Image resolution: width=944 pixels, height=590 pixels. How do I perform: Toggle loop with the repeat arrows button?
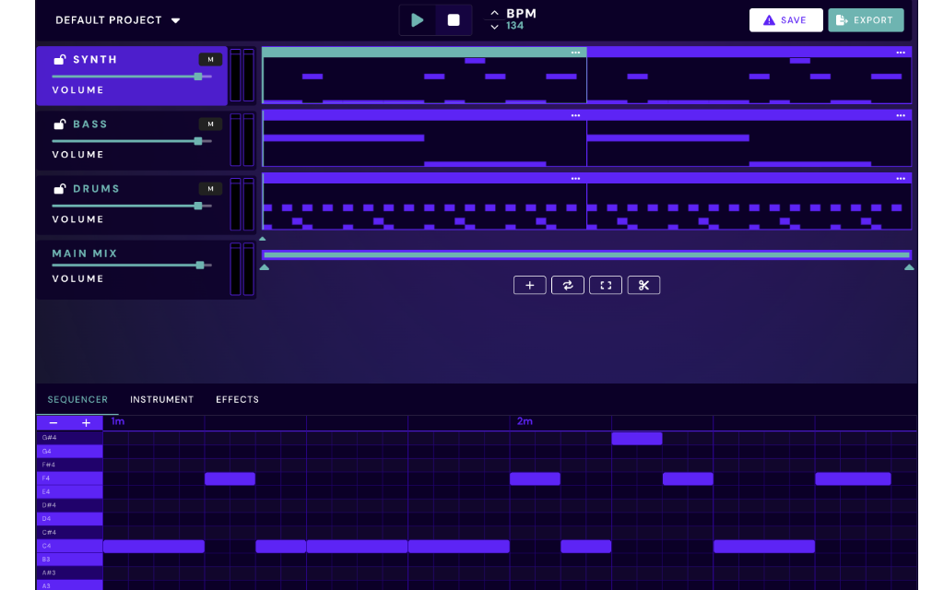[x=568, y=286]
